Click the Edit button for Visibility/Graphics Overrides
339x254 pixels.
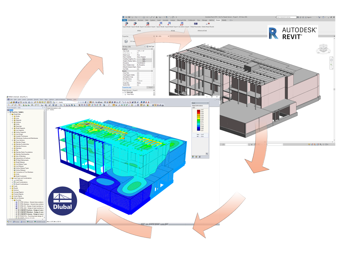pos(143,59)
